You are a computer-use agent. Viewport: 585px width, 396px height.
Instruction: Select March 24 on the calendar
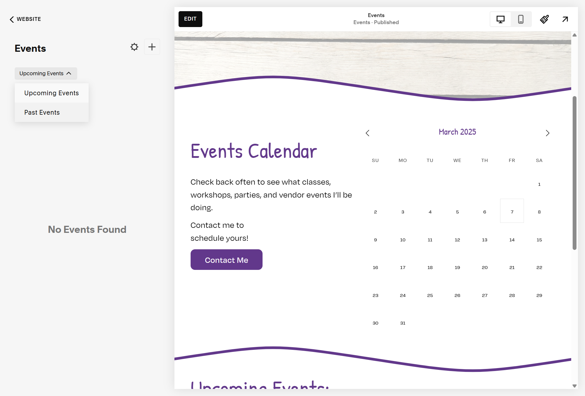coord(403,295)
